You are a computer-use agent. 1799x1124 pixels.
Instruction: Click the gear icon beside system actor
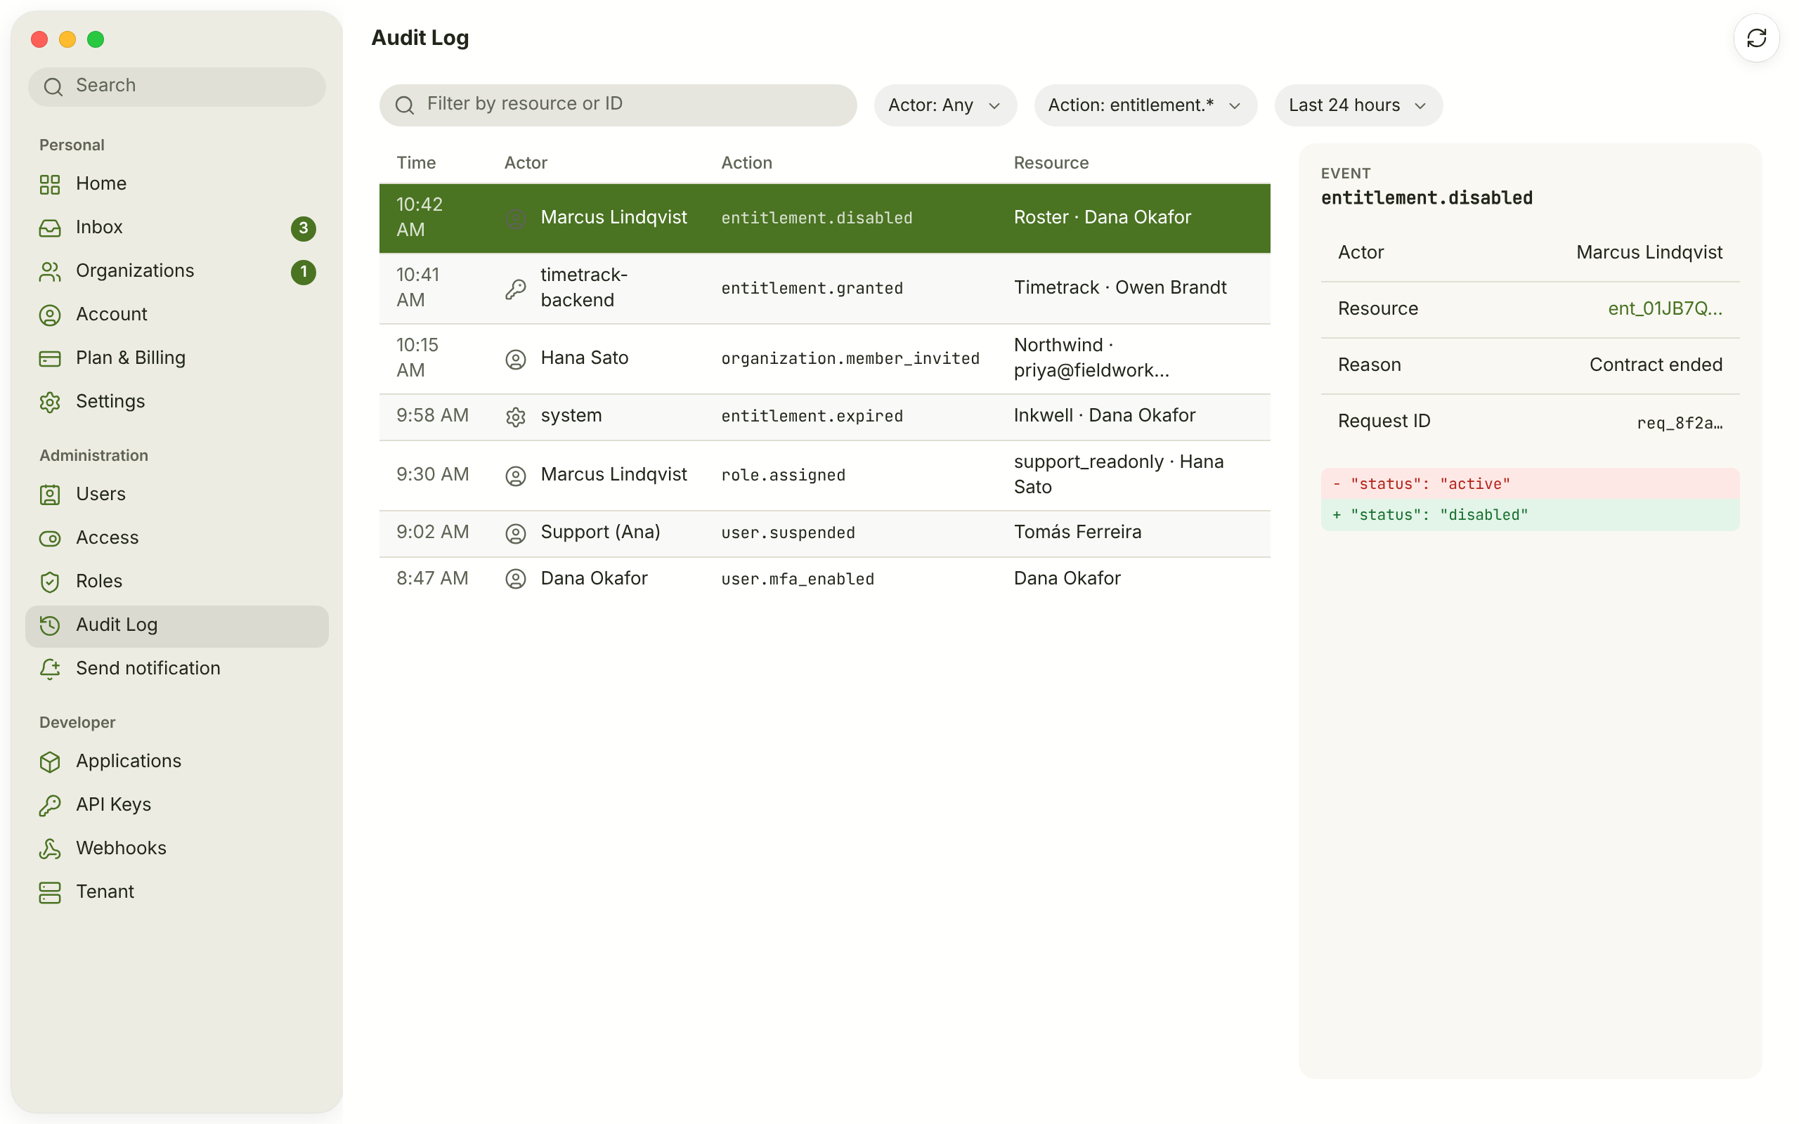click(x=515, y=417)
